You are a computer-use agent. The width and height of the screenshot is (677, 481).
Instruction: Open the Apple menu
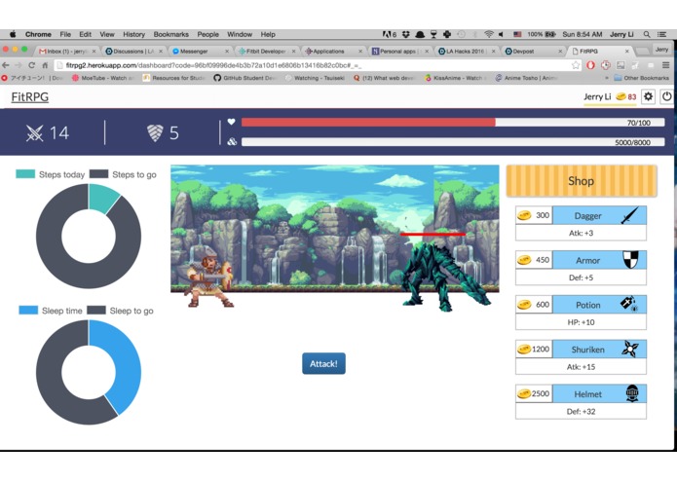click(13, 34)
